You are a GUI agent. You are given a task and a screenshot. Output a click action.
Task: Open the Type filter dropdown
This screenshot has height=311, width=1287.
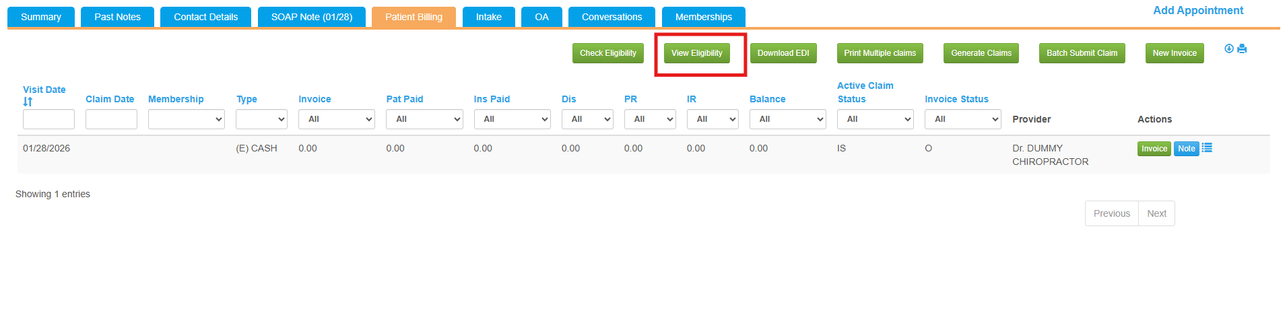[261, 119]
